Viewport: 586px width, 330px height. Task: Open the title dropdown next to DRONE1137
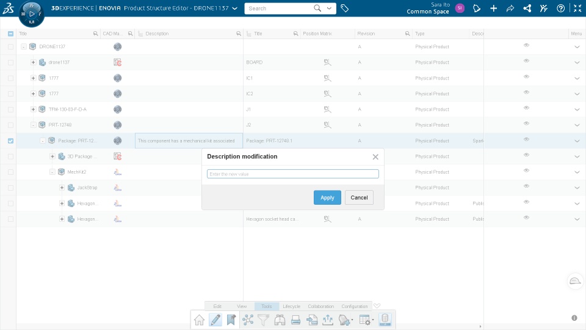click(234, 8)
